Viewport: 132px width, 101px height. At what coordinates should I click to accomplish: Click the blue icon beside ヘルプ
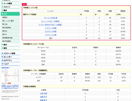pos(2,64)
